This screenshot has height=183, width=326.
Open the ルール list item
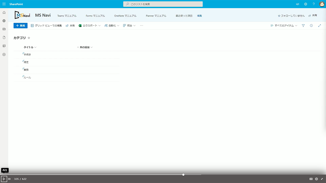(27, 77)
